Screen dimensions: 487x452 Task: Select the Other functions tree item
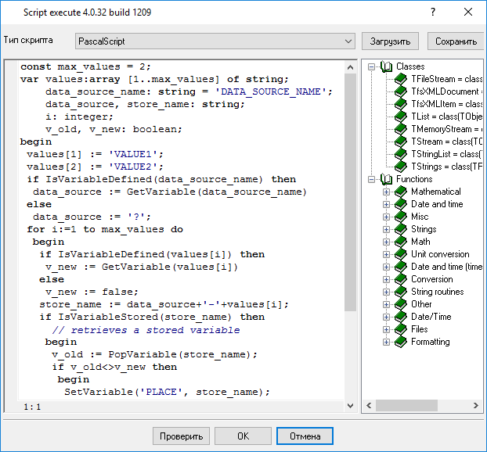(421, 304)
